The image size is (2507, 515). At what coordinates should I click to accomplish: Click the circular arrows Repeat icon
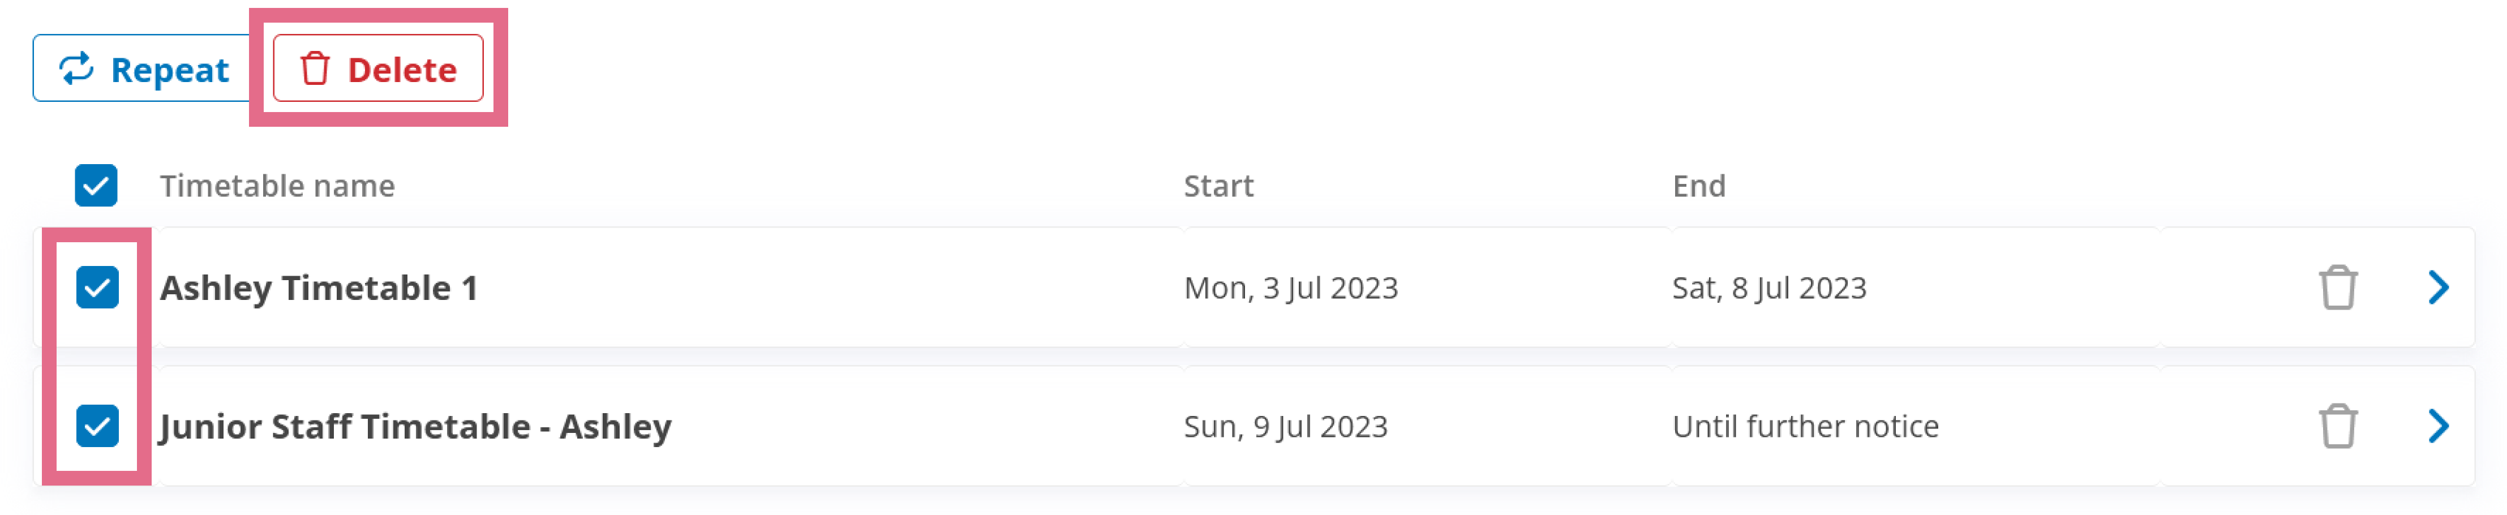(77, 69)
